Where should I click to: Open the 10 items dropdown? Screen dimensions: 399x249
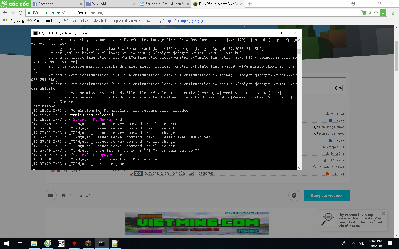(x=337, y=88)
